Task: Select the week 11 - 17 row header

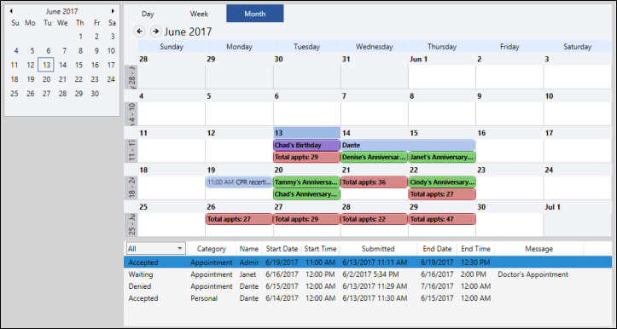Action: point(131,151)
